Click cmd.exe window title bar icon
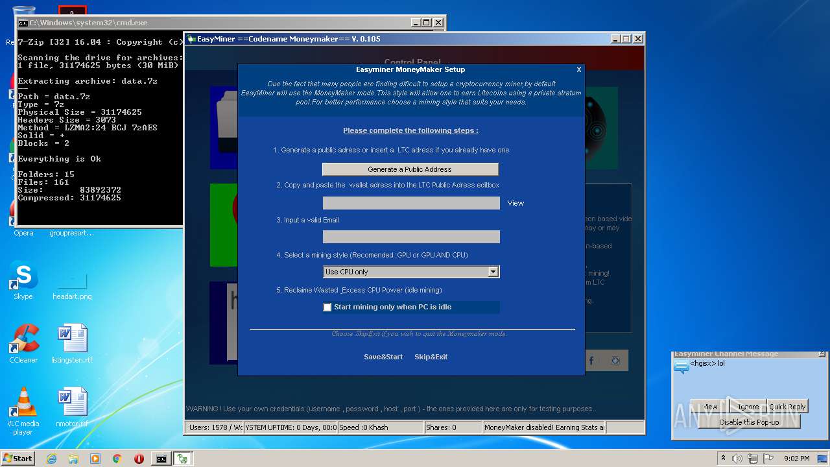Viewport: 830px width, 467px height. coord(23,23)
